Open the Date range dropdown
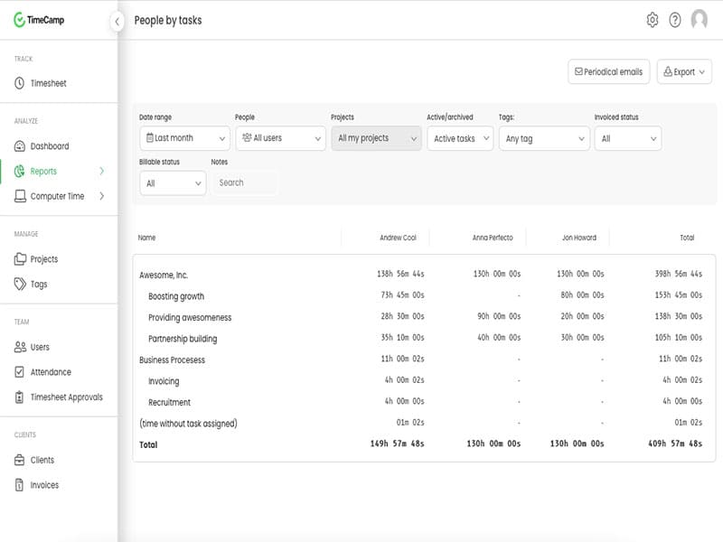Viewport: 723px width, 542px height. [x=184, y=138]
